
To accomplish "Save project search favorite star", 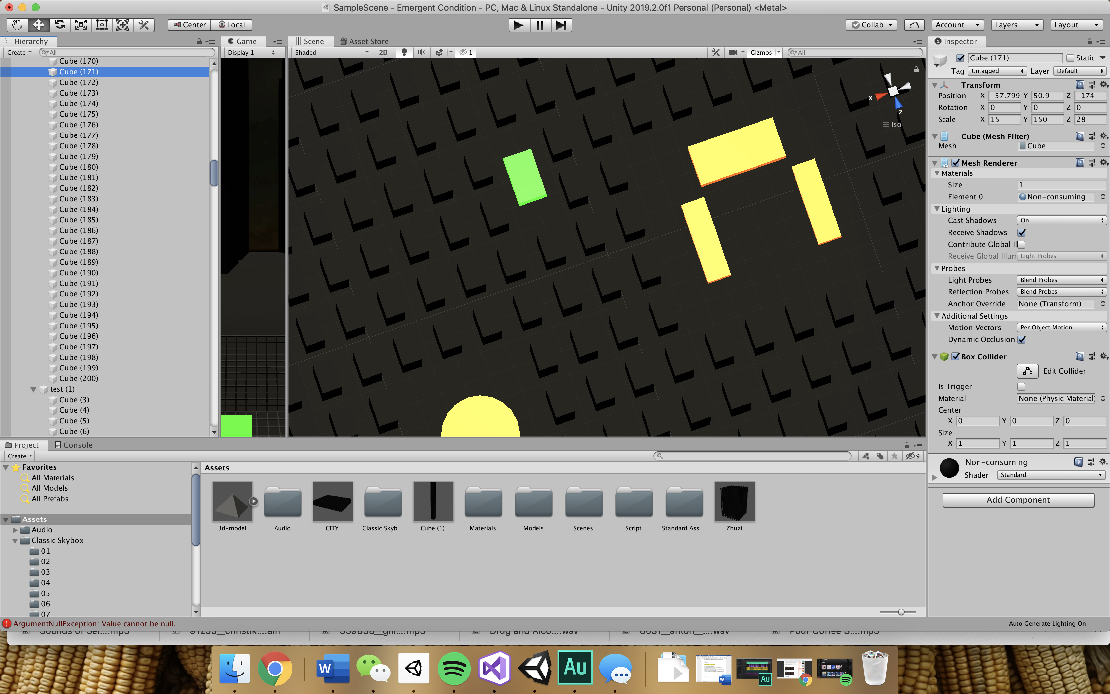I will (x=894, y=456).
